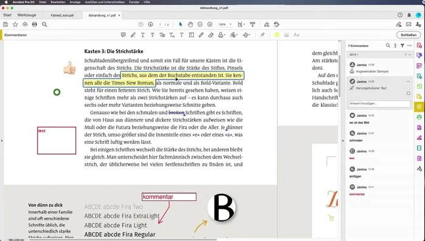
Task: Toggle the pin keep-tool-selected icon
Action: [x=262, y=35]
